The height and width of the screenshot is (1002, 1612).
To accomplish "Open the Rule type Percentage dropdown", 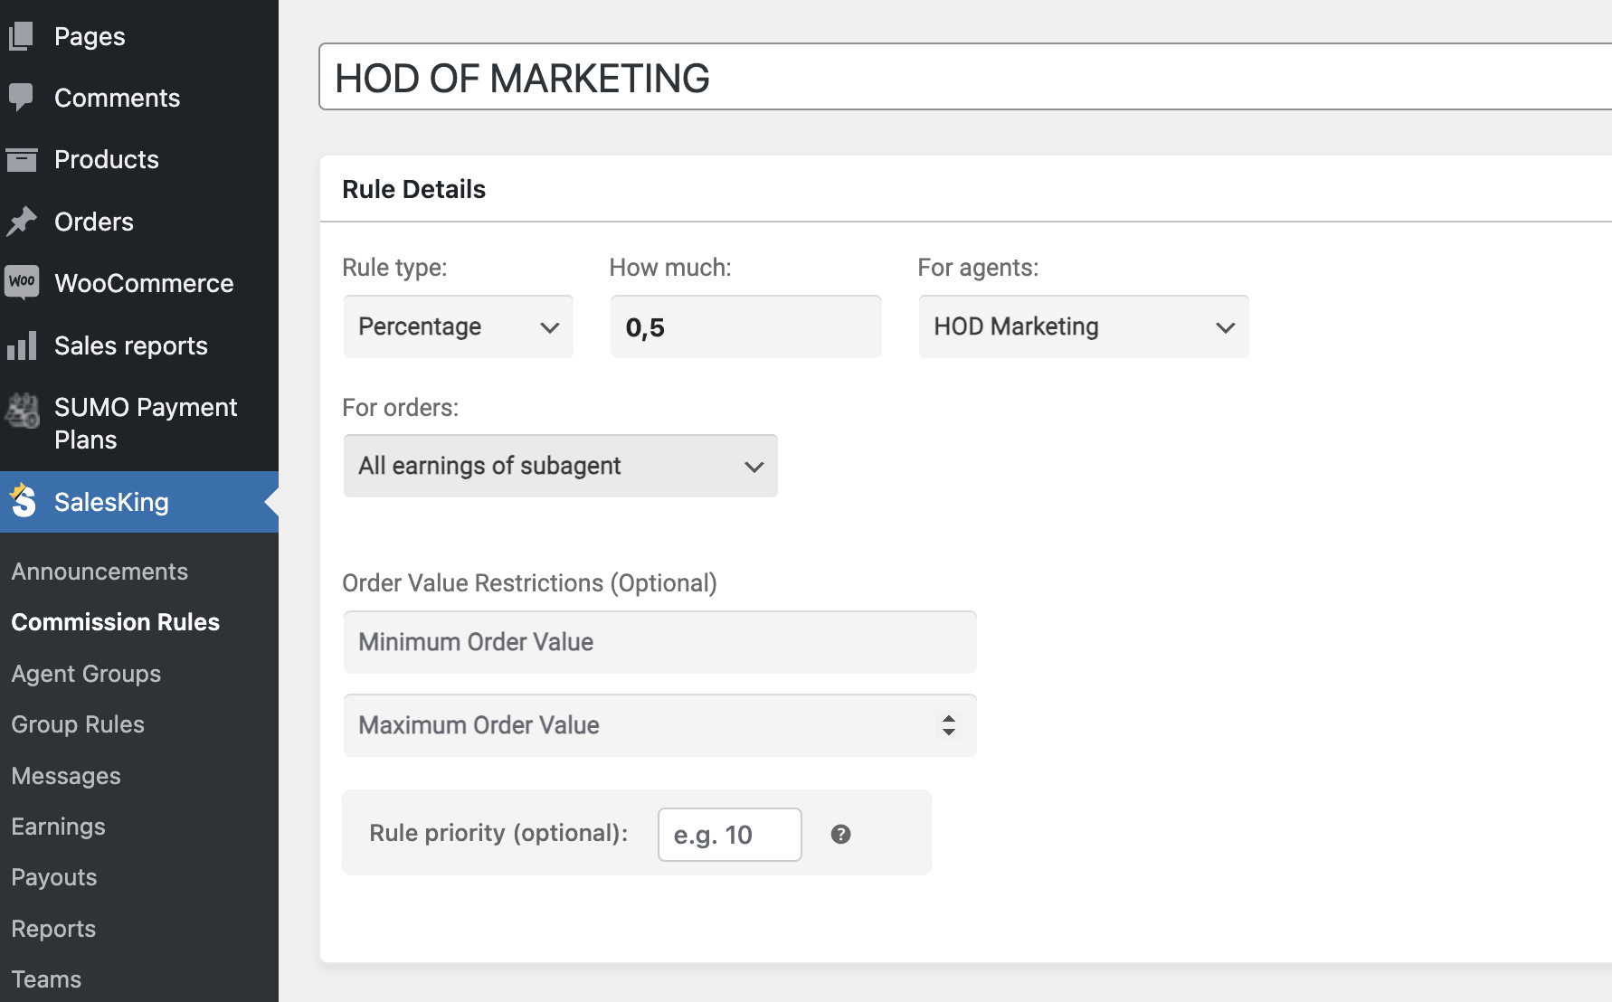I will (458, 326).
